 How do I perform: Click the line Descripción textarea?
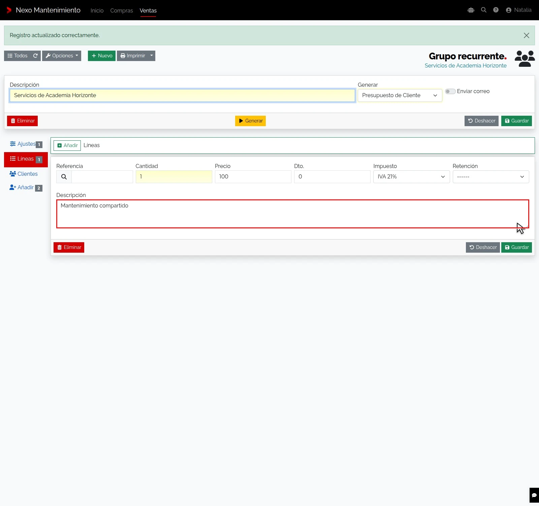[293, 214]
